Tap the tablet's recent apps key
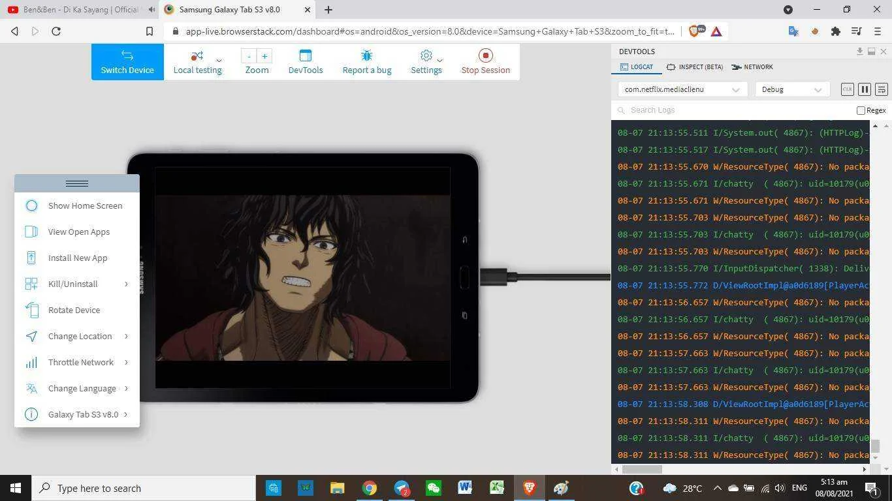The image size is (892, 501). (464, 315)
